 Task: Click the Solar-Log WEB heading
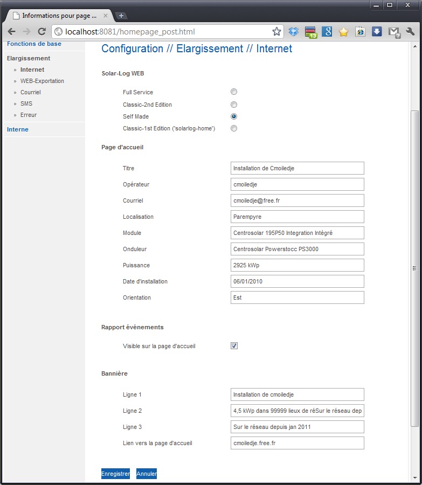point(123,74)
